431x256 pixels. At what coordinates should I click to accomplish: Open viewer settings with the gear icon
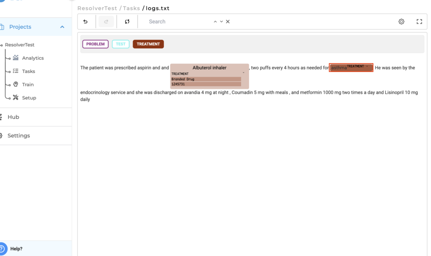tap(401, 21)
